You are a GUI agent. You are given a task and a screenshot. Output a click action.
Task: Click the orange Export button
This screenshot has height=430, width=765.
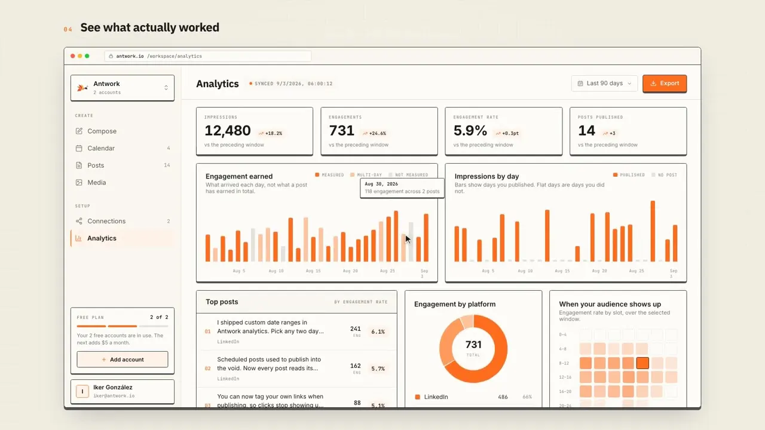click(x=665, y=84)
